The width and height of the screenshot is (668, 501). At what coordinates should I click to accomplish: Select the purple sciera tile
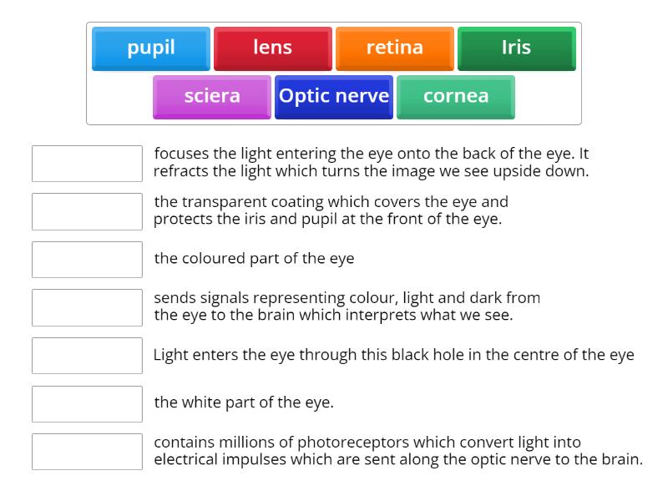pyautogui.click(x=212, y=97)
